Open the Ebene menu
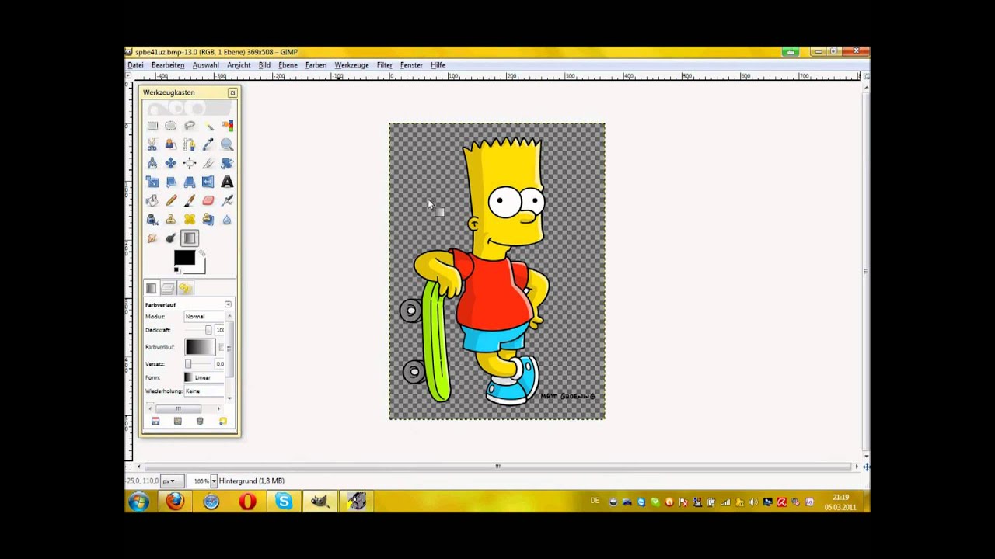 [288, 65]
